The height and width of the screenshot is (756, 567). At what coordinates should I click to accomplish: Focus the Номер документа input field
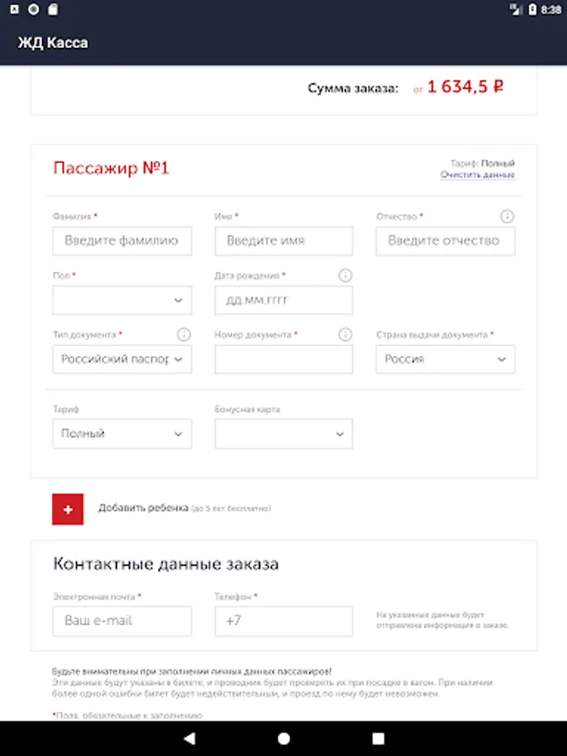tap(284, 360)
